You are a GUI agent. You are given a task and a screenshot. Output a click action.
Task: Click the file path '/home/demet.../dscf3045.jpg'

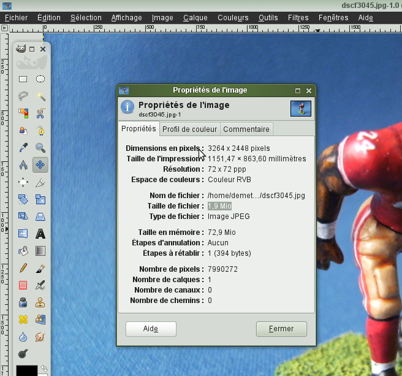pyautogui.click(x=256, y=196)
